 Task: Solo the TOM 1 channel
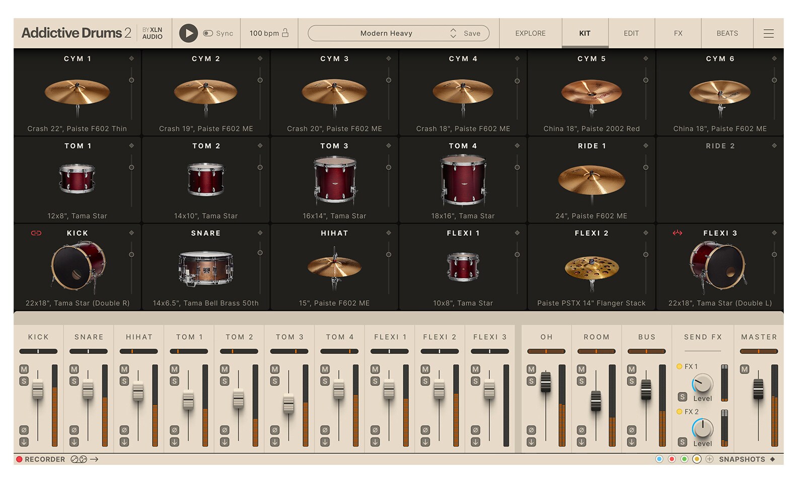tap(174, 381)
